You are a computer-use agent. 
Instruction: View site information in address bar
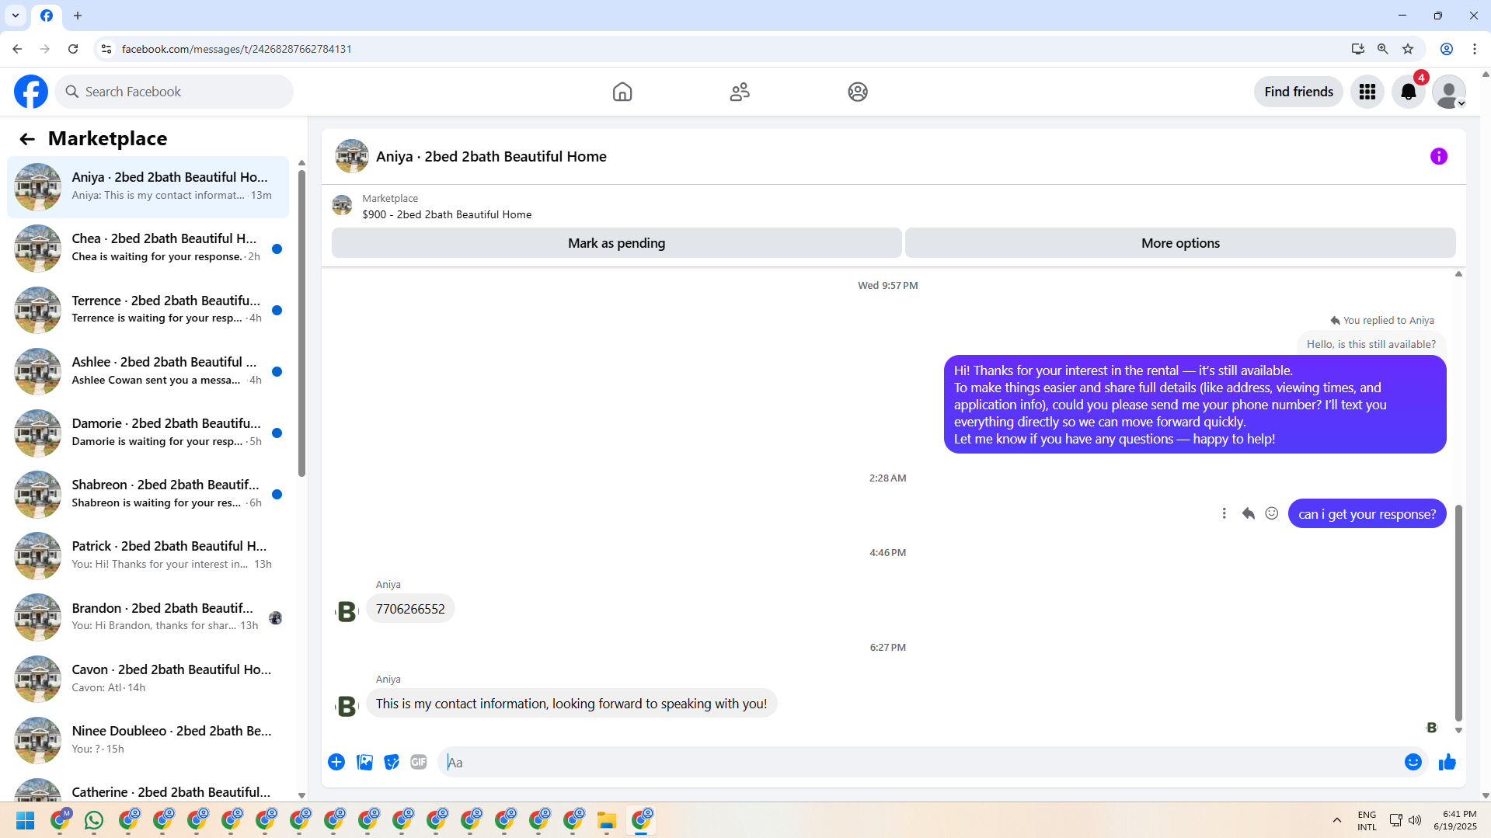106,49
